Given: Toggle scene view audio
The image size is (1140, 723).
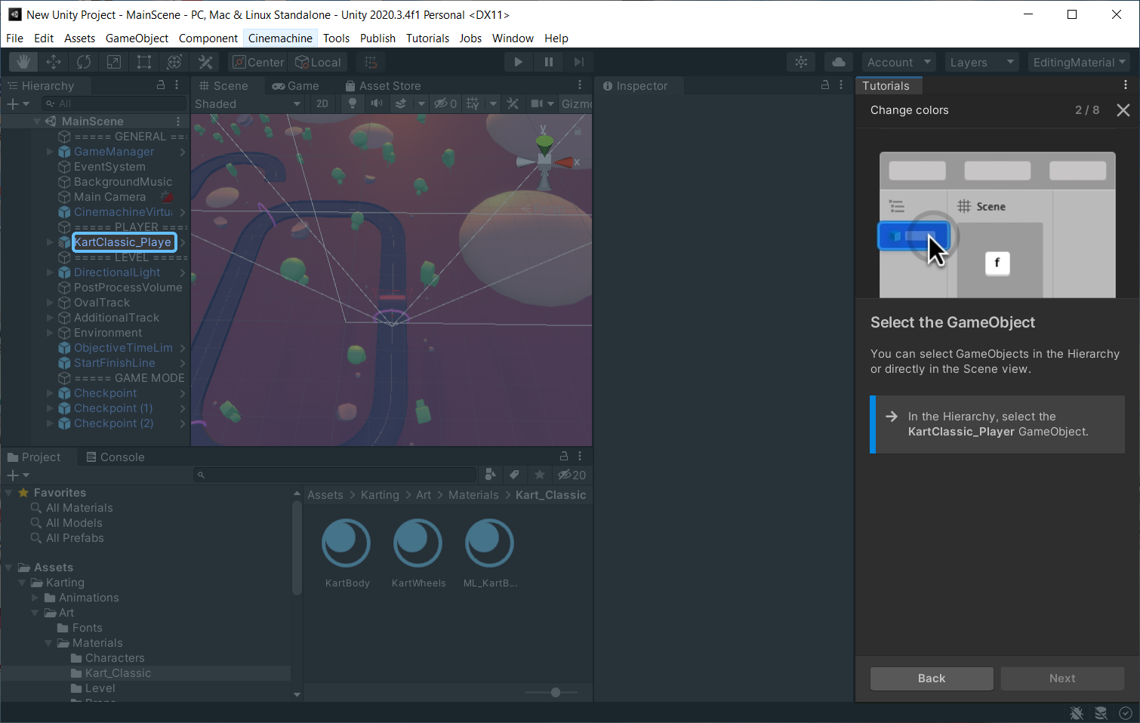Looking at the screenshot, I should click(x=377, y=103).
